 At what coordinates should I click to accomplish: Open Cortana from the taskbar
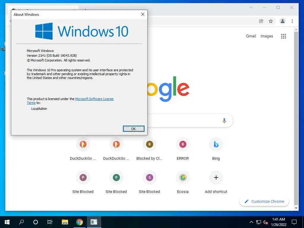36,222
